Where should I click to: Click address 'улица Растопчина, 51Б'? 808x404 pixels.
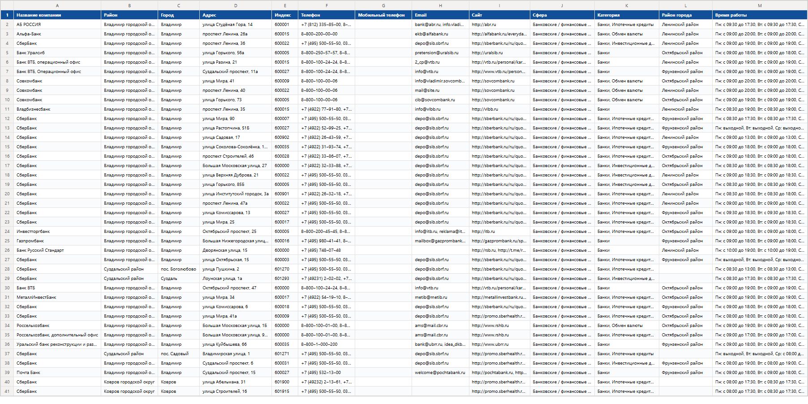(236, 128)
